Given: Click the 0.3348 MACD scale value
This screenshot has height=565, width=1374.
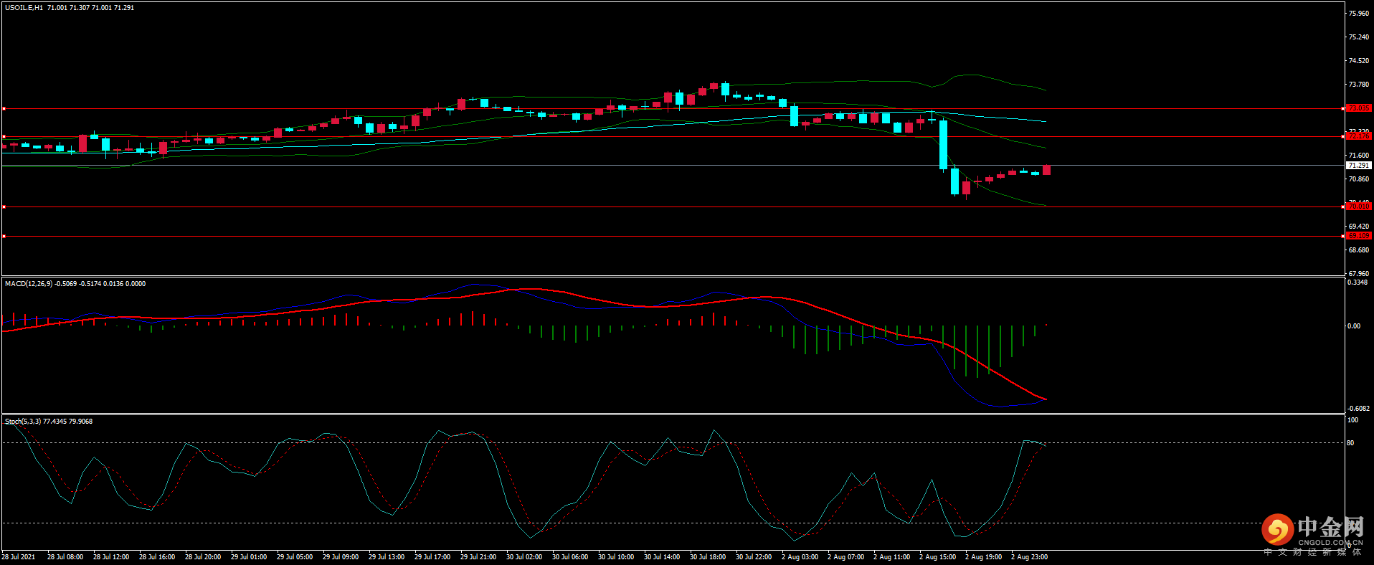Looking at the screenshot, I should point(1358,282).
